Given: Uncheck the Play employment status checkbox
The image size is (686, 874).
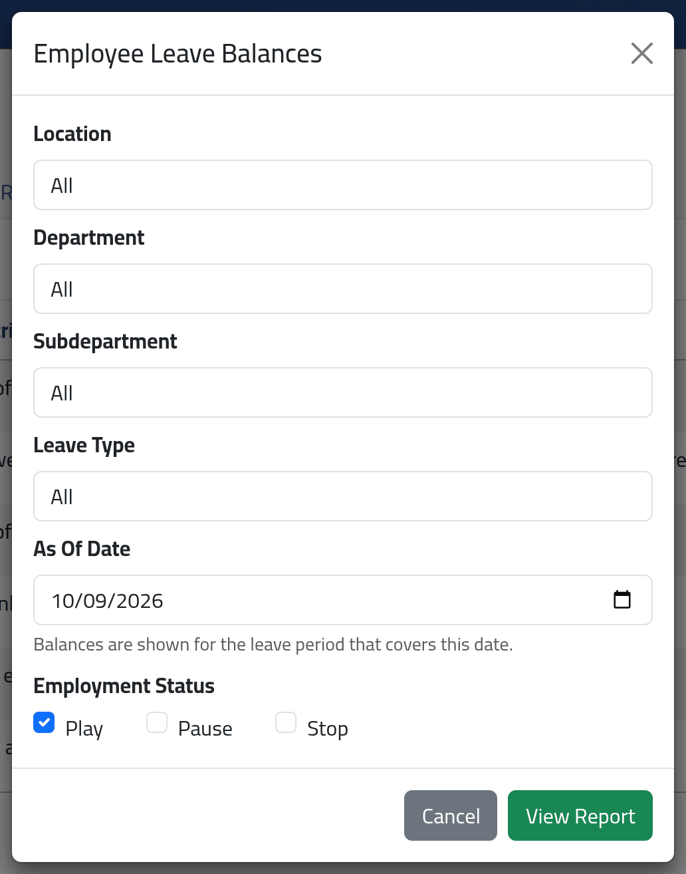Looking at the screenshot, I should tap(44, 722).
